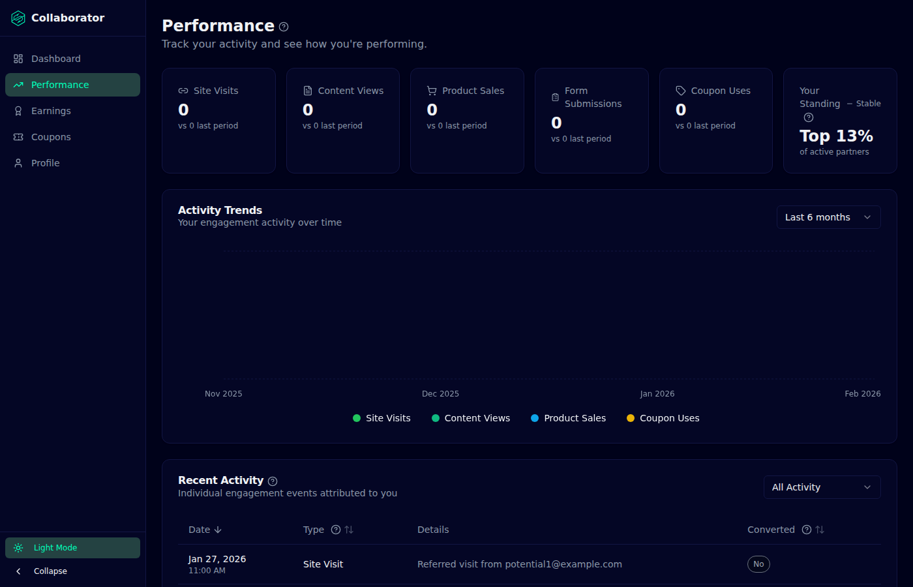Click the Form Submissions clipboard icon
Screen dimensions: 913x587
coord(556,97)
